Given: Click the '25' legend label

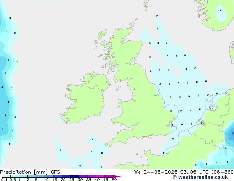Looking at the screenshot, I should click(x=72, y=180).
